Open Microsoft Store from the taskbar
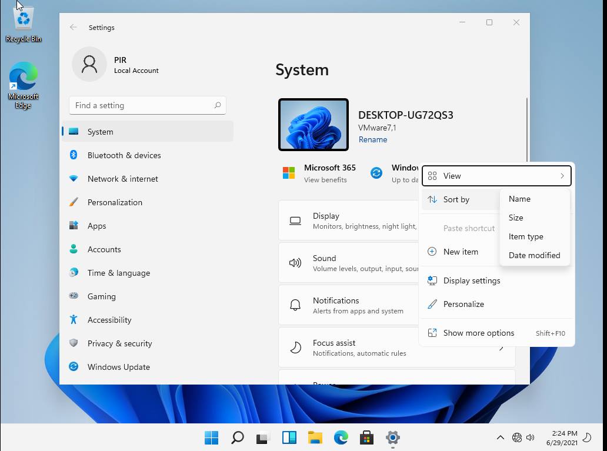The height and width of the screenshot is (451, 607). coord(366,438)
